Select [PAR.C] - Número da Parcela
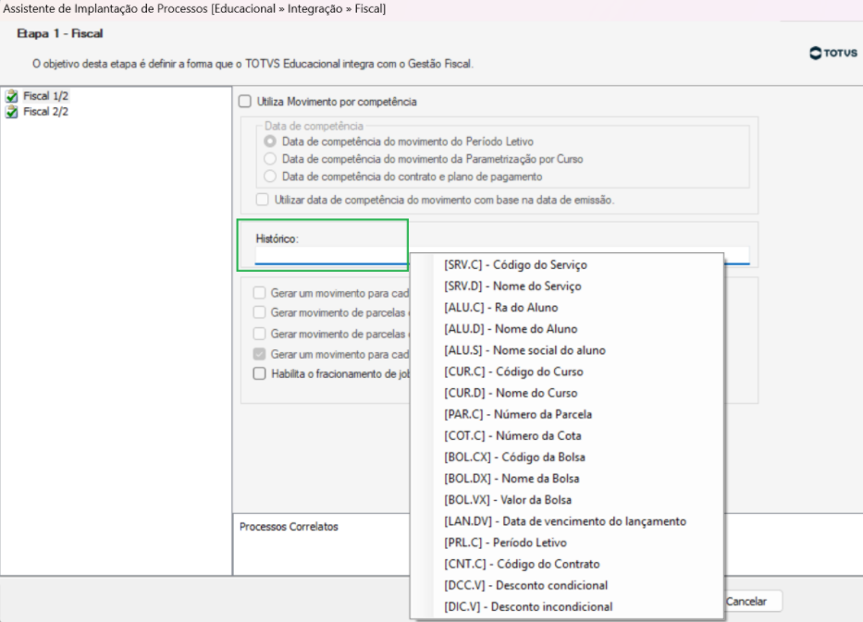 (567, 414)
